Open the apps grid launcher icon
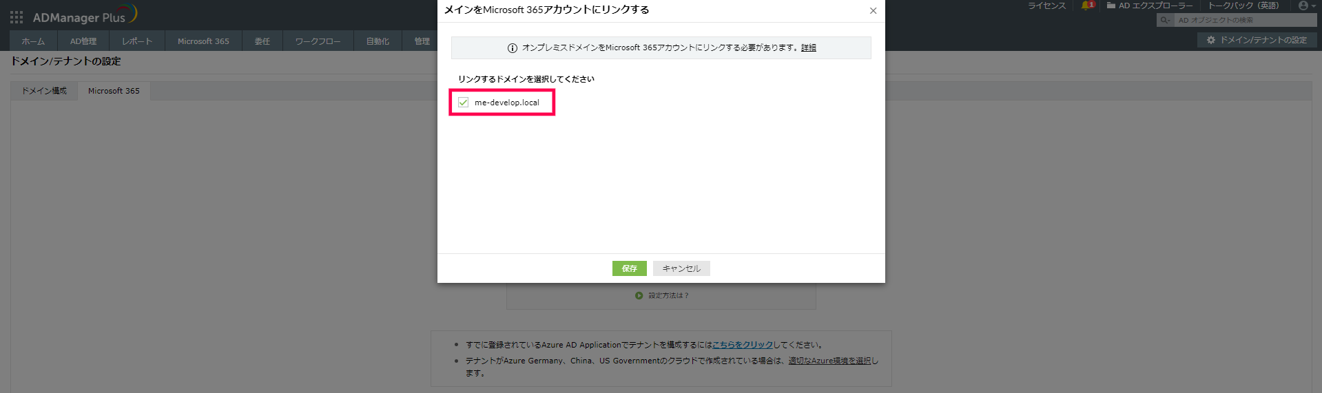This screenshot has height=393, width=1322. tap(17, 17)
